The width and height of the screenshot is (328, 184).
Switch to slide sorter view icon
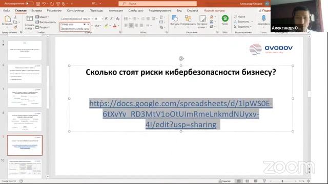tap(247, 181)
